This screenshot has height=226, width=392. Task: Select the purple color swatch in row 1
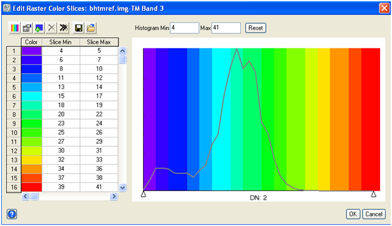tap(31, 51)
